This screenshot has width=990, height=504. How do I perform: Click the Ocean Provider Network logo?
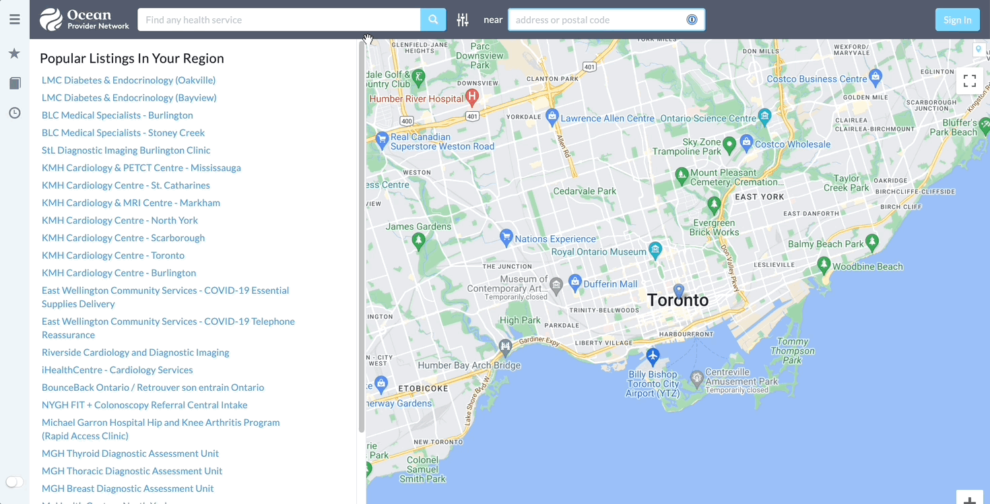pos(84,20)
